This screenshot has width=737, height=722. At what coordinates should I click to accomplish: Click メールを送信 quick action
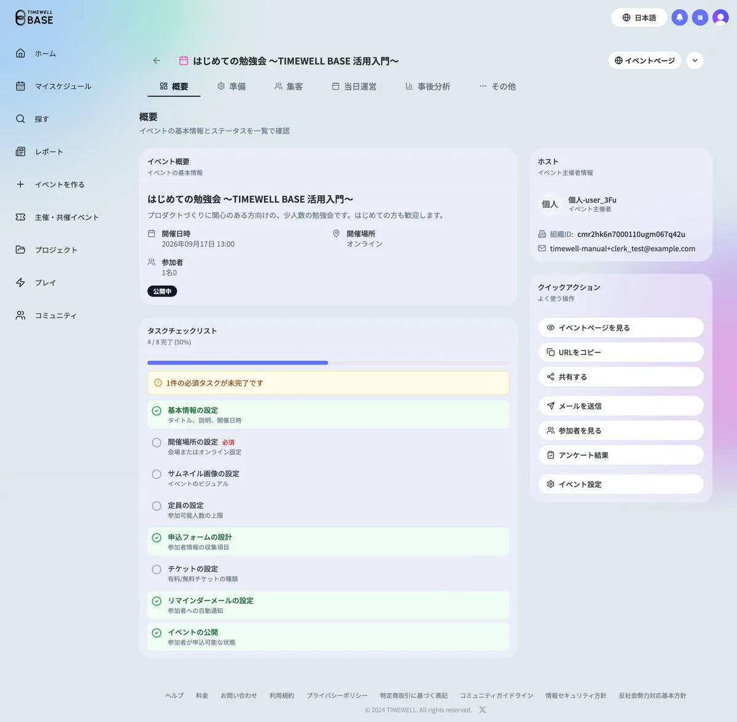pos(621,406)
